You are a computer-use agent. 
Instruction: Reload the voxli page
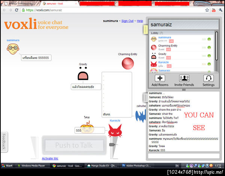point(16,10)
